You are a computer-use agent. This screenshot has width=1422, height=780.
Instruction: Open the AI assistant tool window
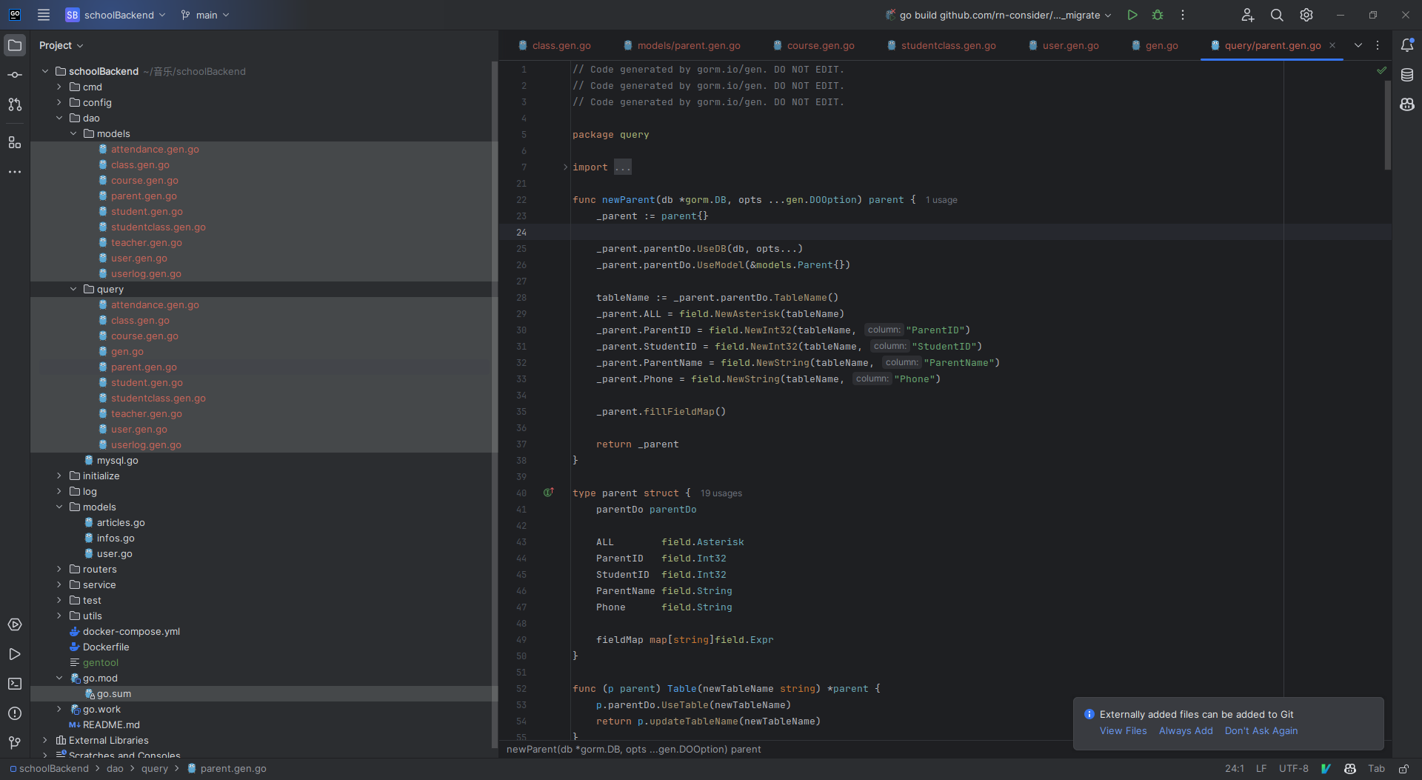point(1407,104)
